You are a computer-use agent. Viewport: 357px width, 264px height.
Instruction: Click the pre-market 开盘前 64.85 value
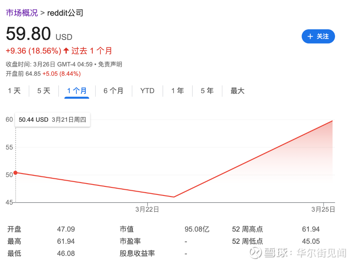[33, 74]
